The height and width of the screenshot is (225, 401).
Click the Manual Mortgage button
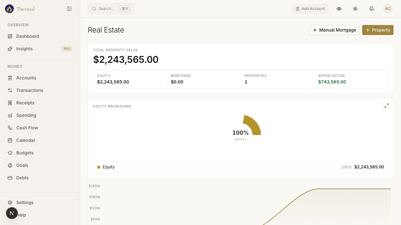coord(334,30)
